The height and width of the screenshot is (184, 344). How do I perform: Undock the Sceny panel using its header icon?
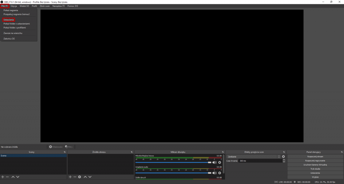(65, 152)
